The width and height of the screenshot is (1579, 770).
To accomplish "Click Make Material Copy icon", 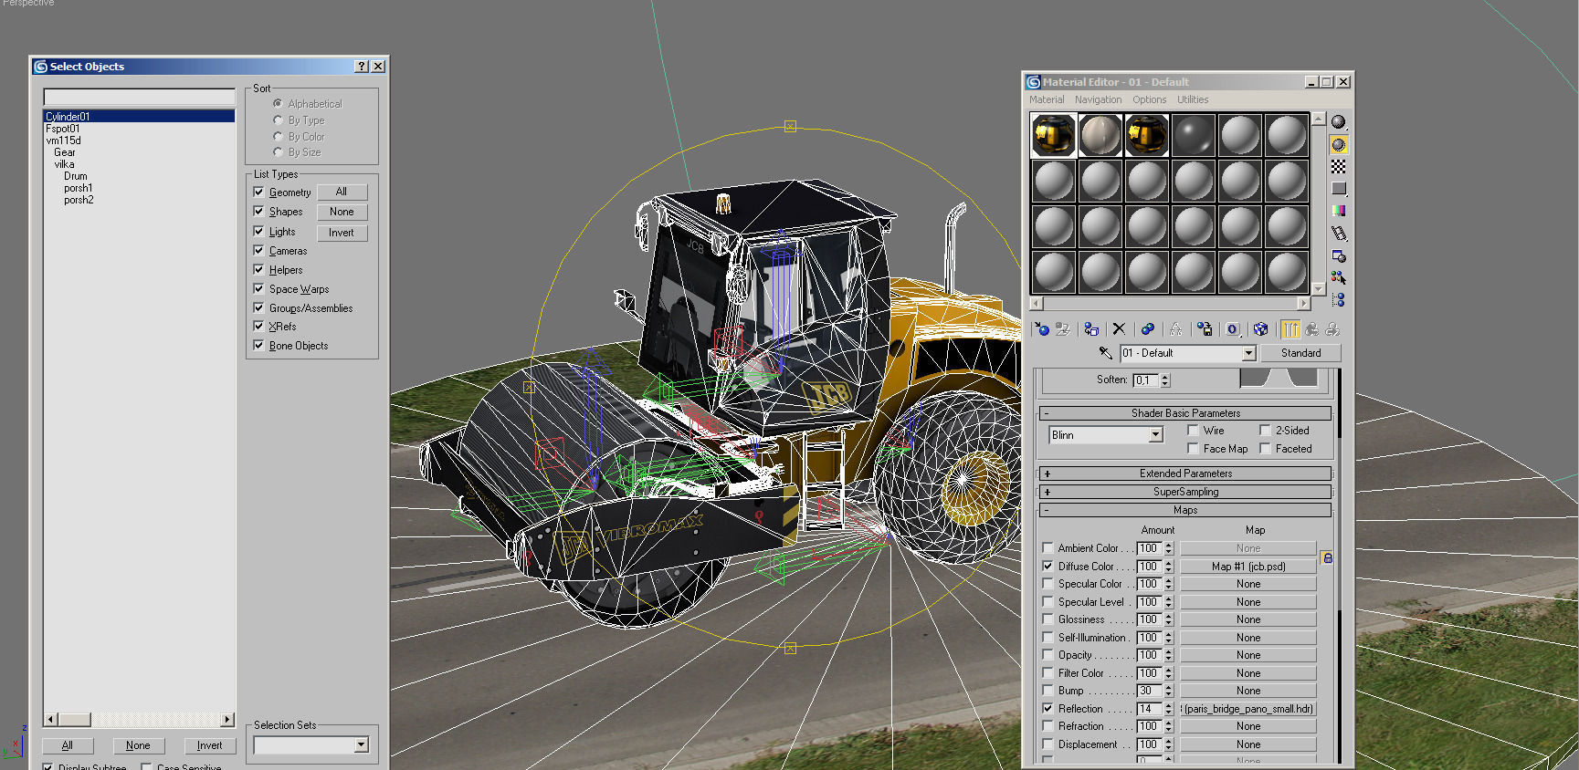I will [x=1148, y=329].
